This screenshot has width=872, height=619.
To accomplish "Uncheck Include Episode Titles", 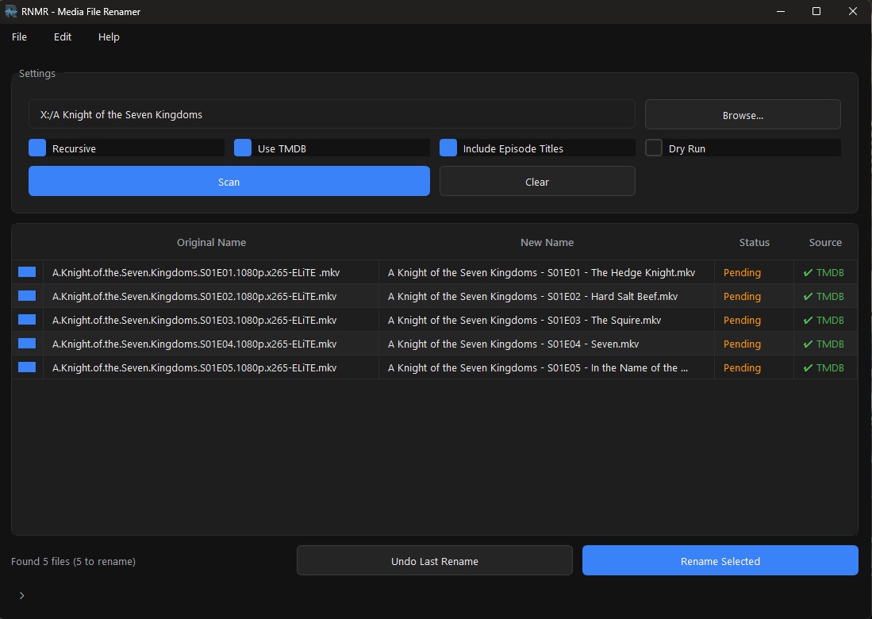I will pyautogui.click(x=448, y=148).
